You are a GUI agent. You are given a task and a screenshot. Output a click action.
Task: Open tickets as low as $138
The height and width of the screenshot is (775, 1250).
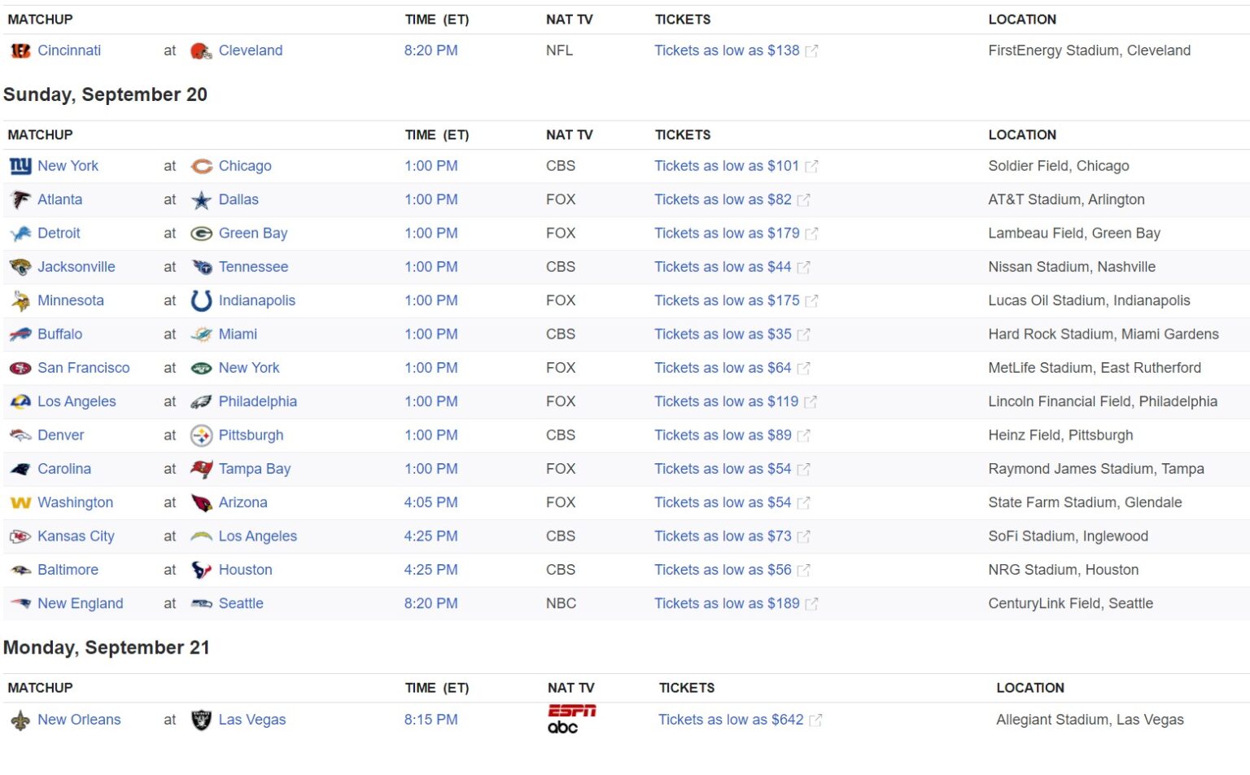pos(728,50)
